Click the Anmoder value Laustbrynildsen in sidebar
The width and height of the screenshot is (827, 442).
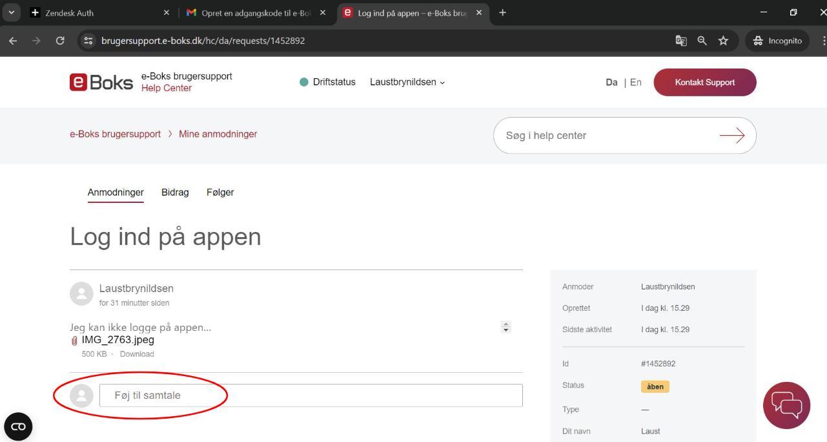point(668,287)
